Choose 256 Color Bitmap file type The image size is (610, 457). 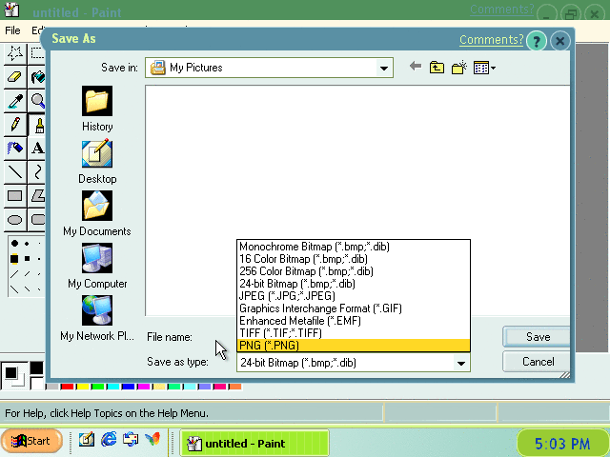[354, 271]
